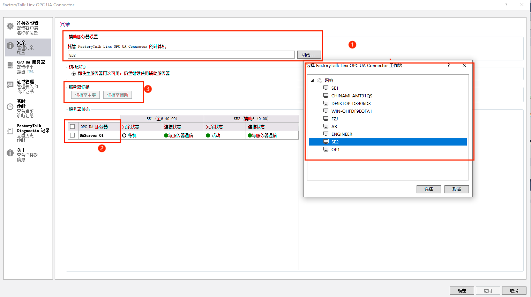The width and height of the screenshot is (531, 297).
Task: Select CHINAMI-AMT31QS computer in tree
Action: [352, 96]
